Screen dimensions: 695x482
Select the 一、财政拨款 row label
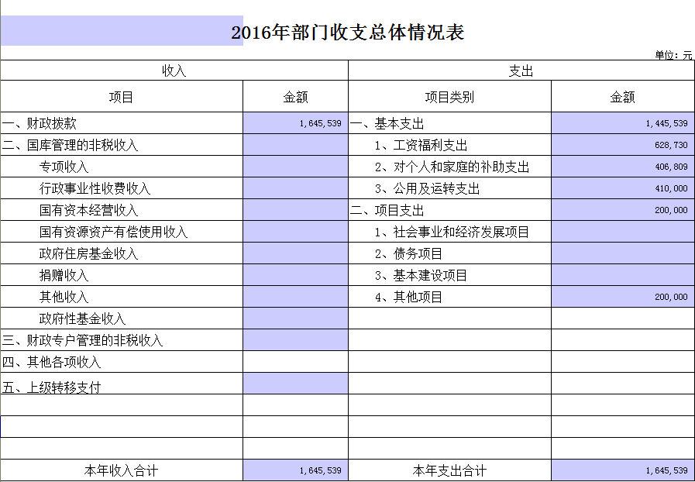122,123
